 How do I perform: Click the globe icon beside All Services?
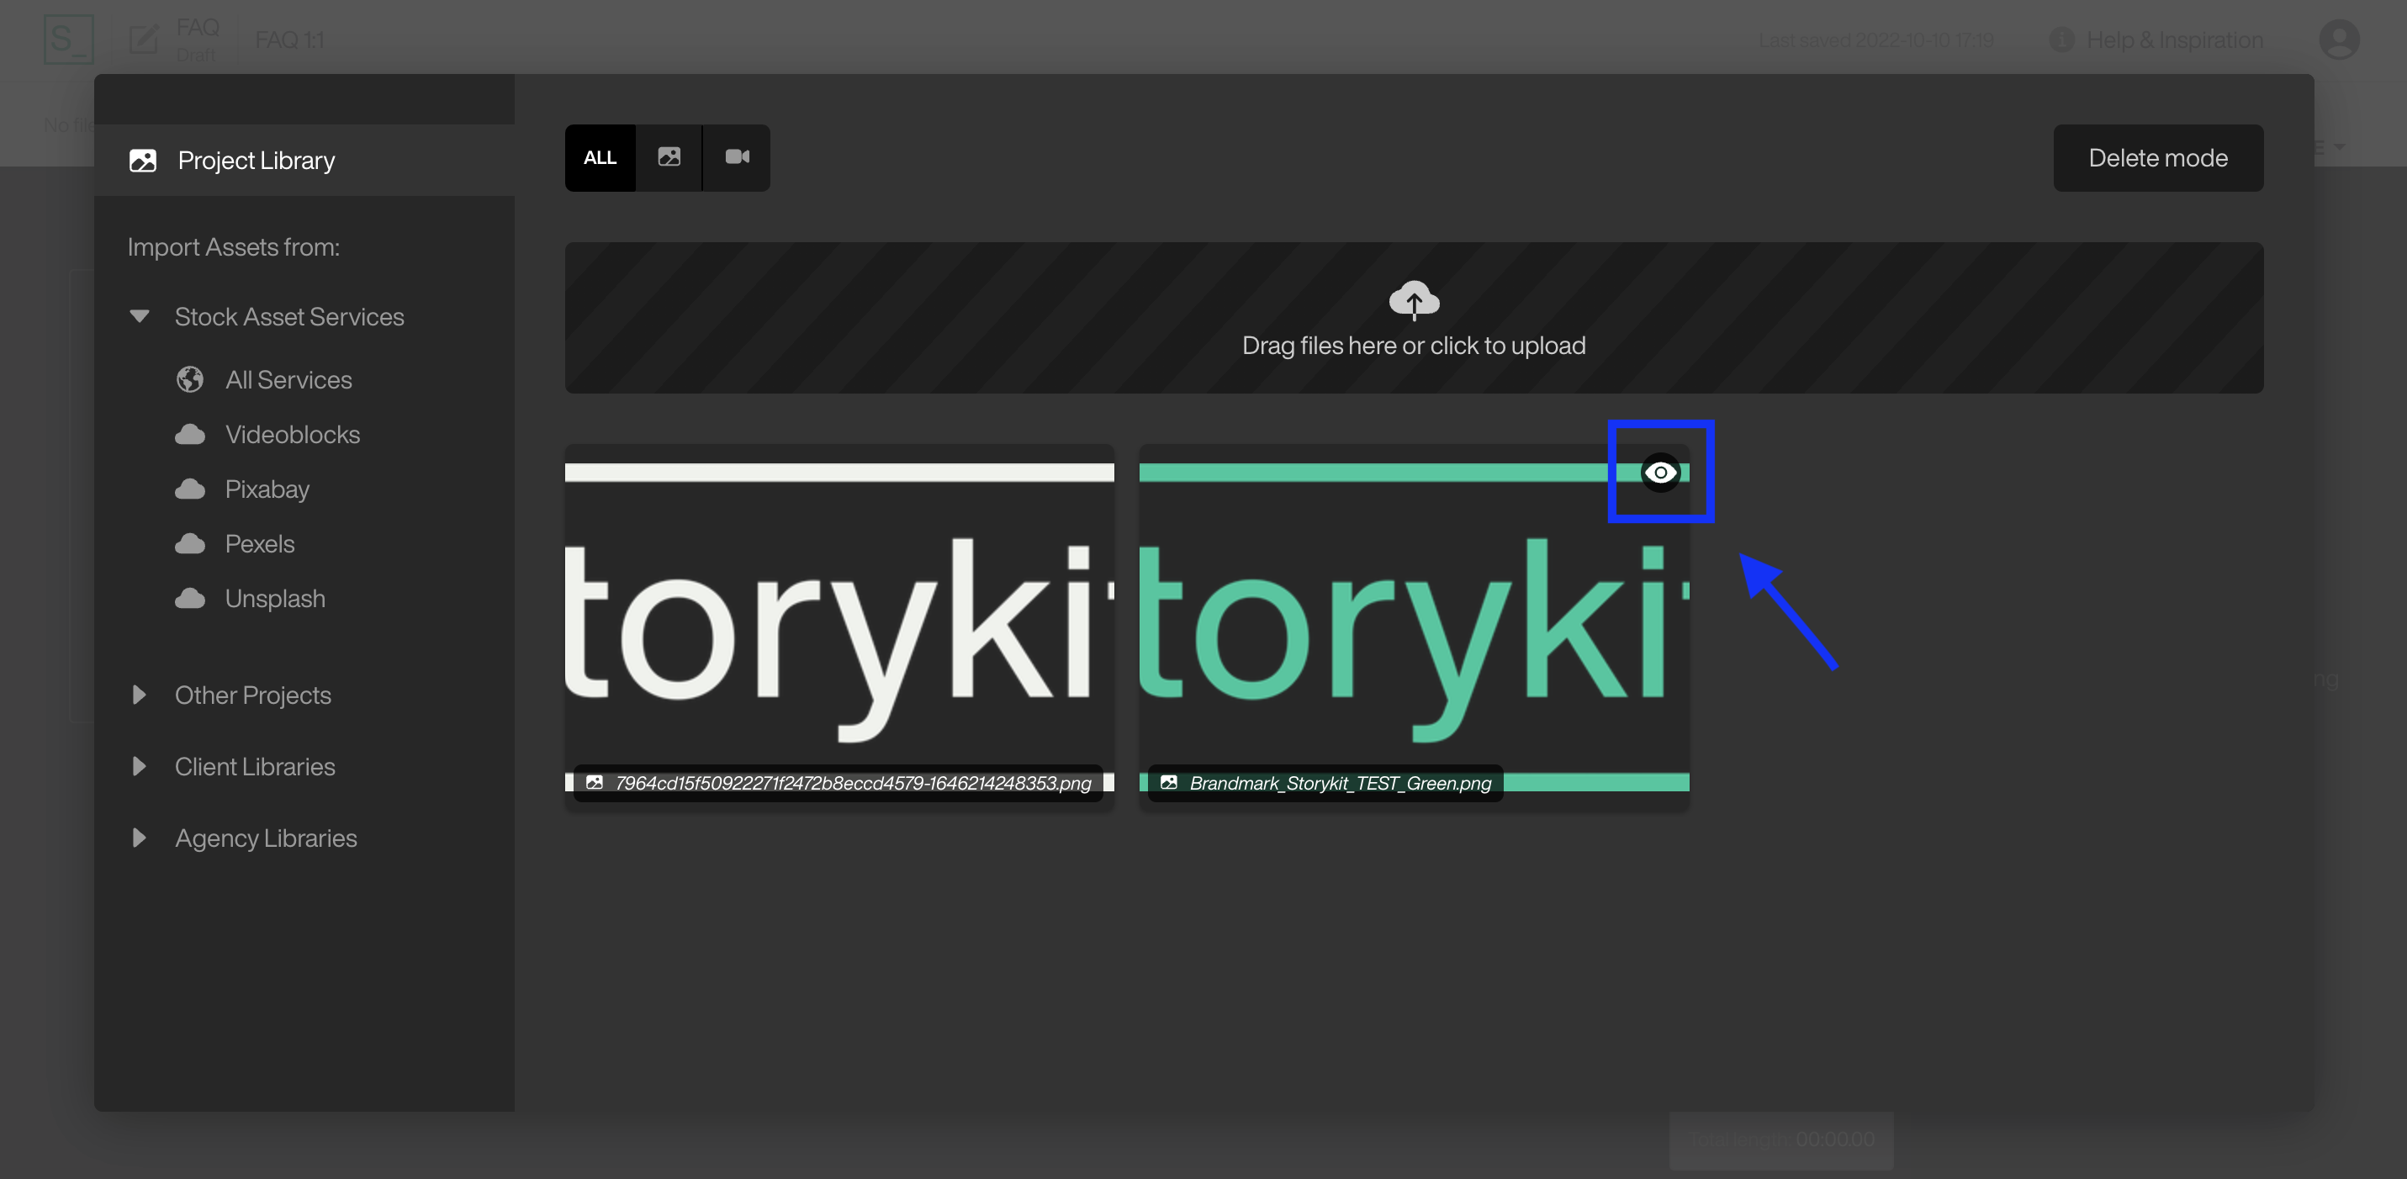point(191,379)
